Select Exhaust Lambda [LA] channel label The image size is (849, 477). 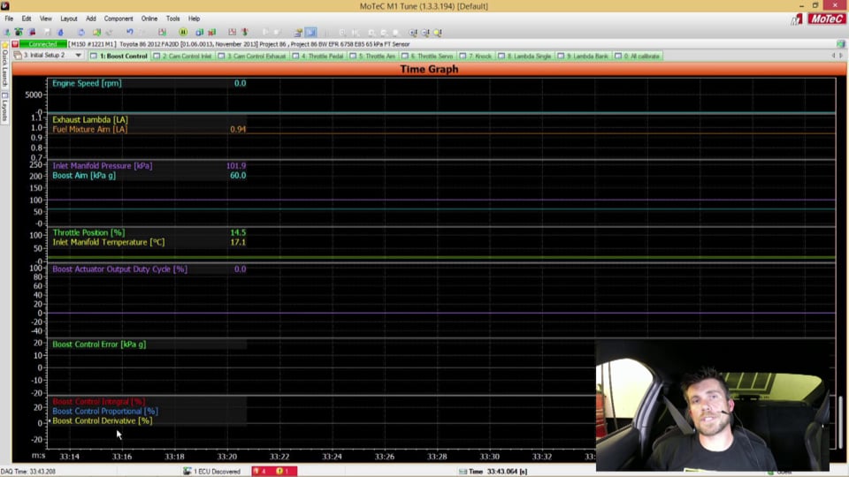[x=90, y=119]
